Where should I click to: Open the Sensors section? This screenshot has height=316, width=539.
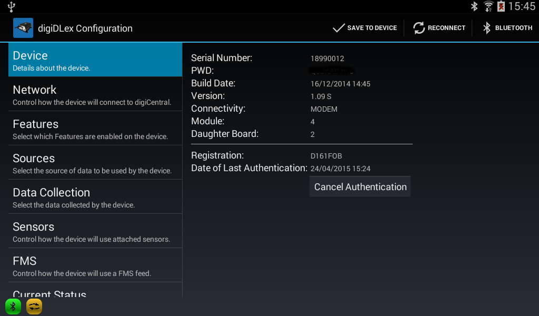click(95, 231)
